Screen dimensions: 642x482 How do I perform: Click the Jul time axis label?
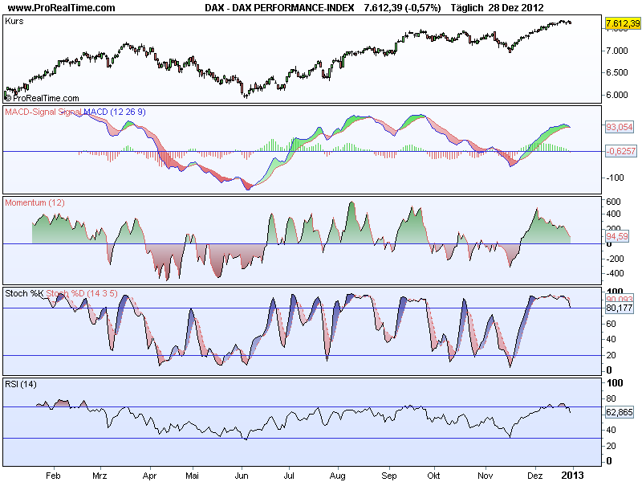(x=289, y=476)
